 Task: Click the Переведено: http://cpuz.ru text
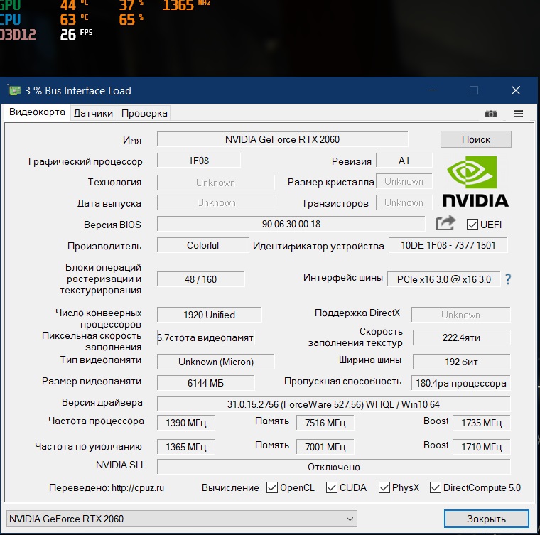(107, 487)
